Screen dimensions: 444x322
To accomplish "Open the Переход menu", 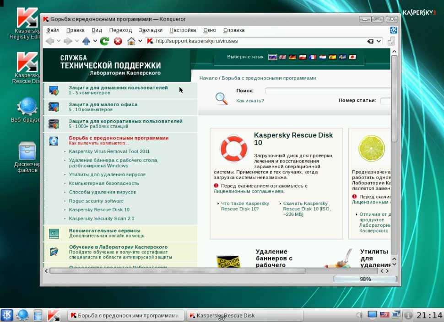I will [120, 30].
